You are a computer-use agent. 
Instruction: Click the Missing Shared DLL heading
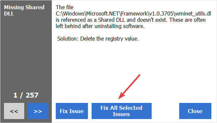(x=24, y=11)
